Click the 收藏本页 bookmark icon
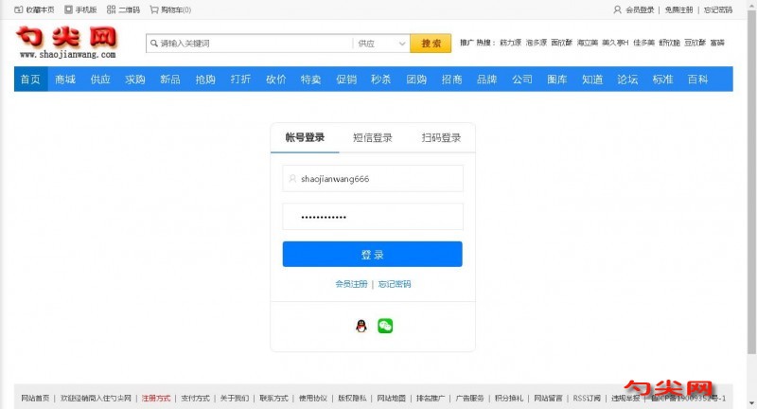The image size is (757, 409). click(x=19, y=9)
